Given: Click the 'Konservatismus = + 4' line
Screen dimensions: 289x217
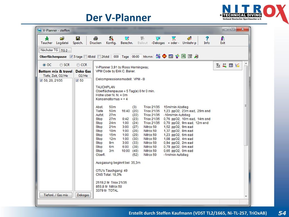Looking at the screenshot, I should (x=112, y=99).
